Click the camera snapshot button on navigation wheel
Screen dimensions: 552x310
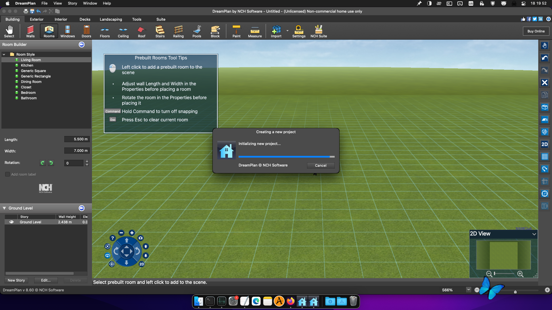tap(140, 238)
